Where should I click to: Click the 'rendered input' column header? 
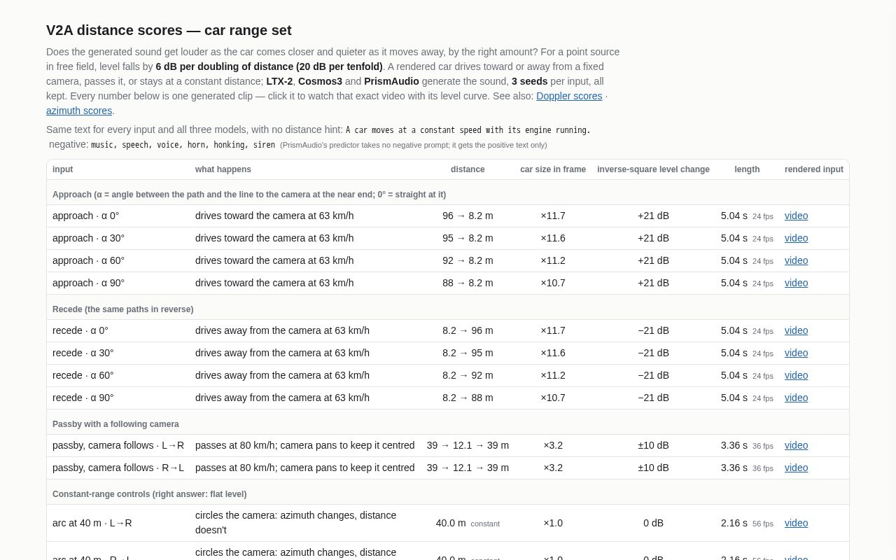(814, 169)
